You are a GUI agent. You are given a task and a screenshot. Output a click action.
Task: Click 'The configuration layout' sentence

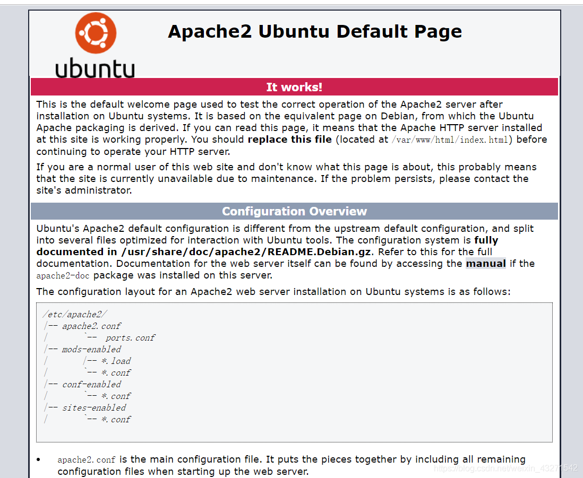click(x=273, y=292)
